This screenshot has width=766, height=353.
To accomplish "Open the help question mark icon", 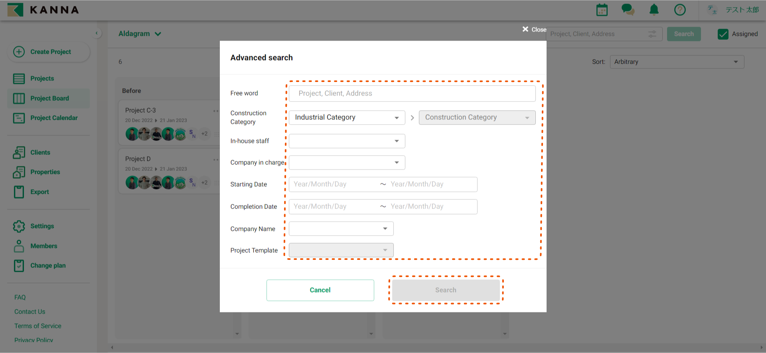I will pyautogui.click(x=680, y=10).
